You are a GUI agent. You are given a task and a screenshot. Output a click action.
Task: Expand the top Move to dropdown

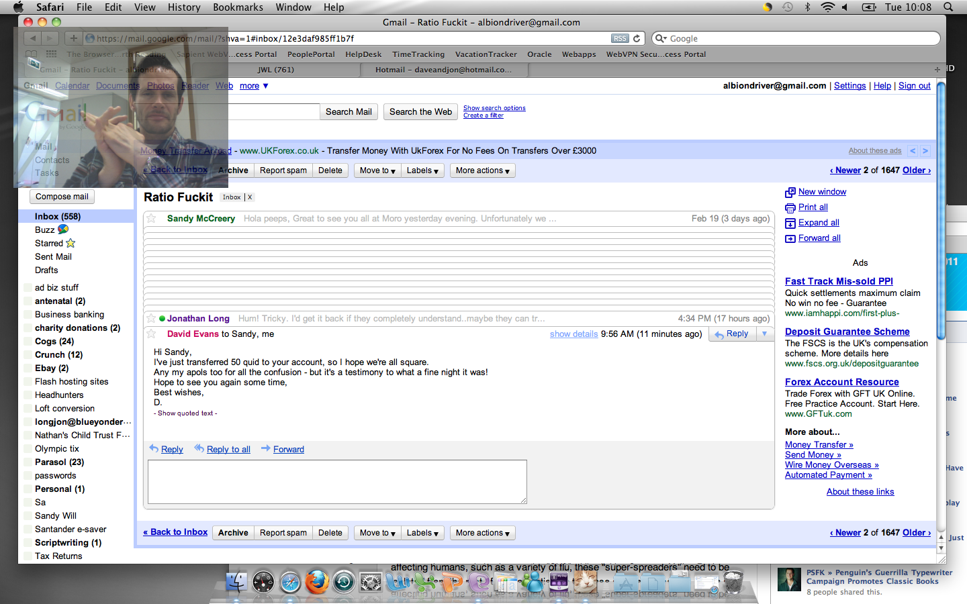point(377,170)
